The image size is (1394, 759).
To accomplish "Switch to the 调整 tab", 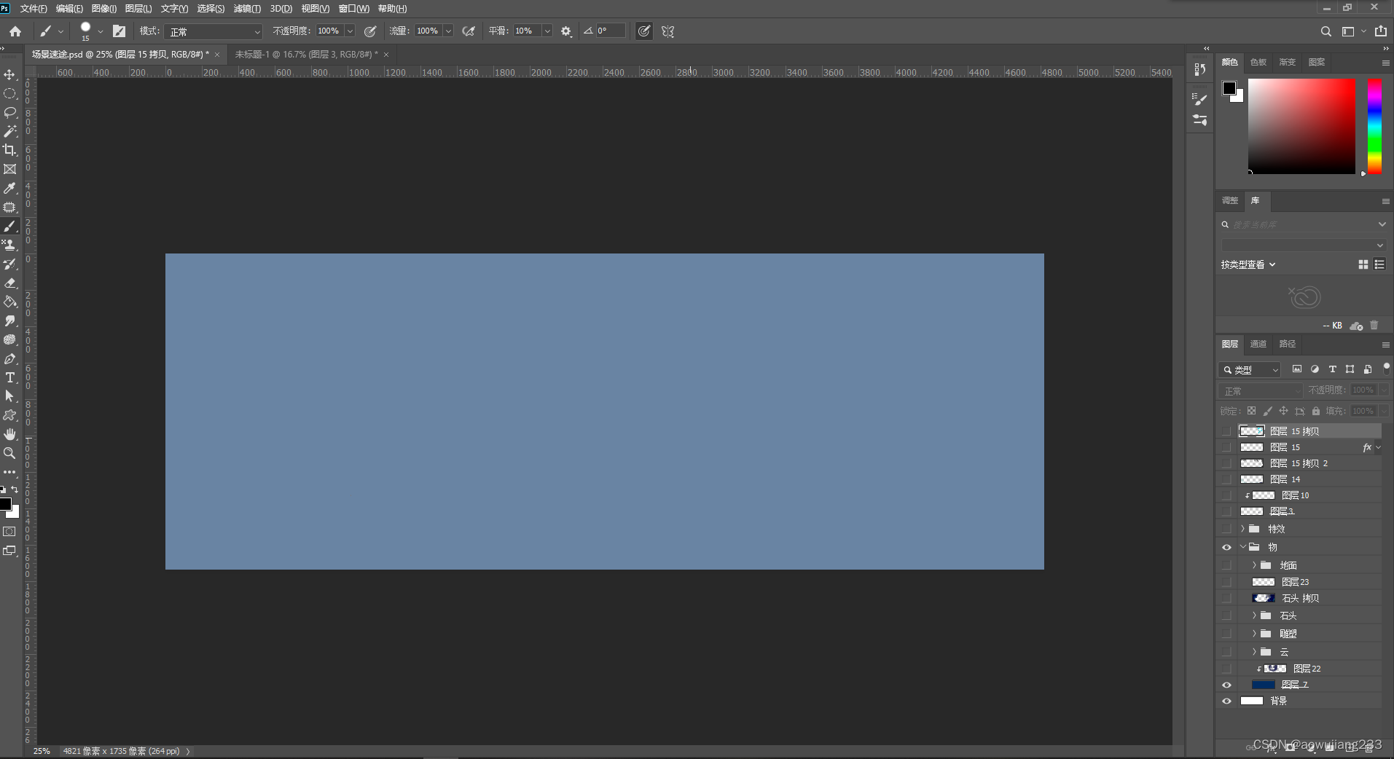I will 1230,200.
